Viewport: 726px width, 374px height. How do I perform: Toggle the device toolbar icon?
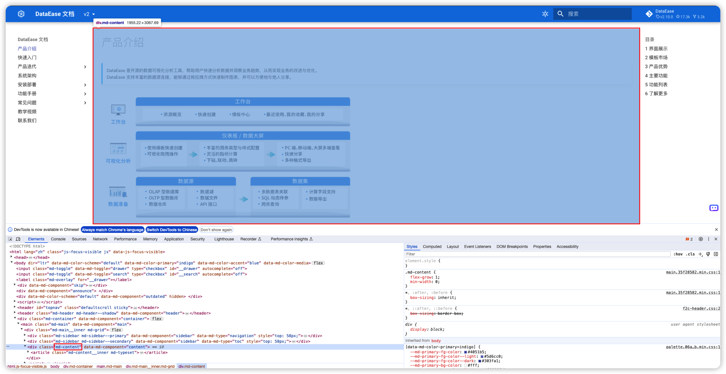coord(18,239)
